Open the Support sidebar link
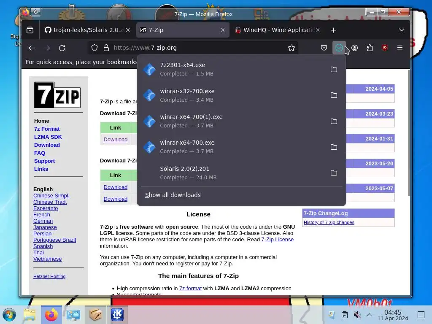 point(44,161)
